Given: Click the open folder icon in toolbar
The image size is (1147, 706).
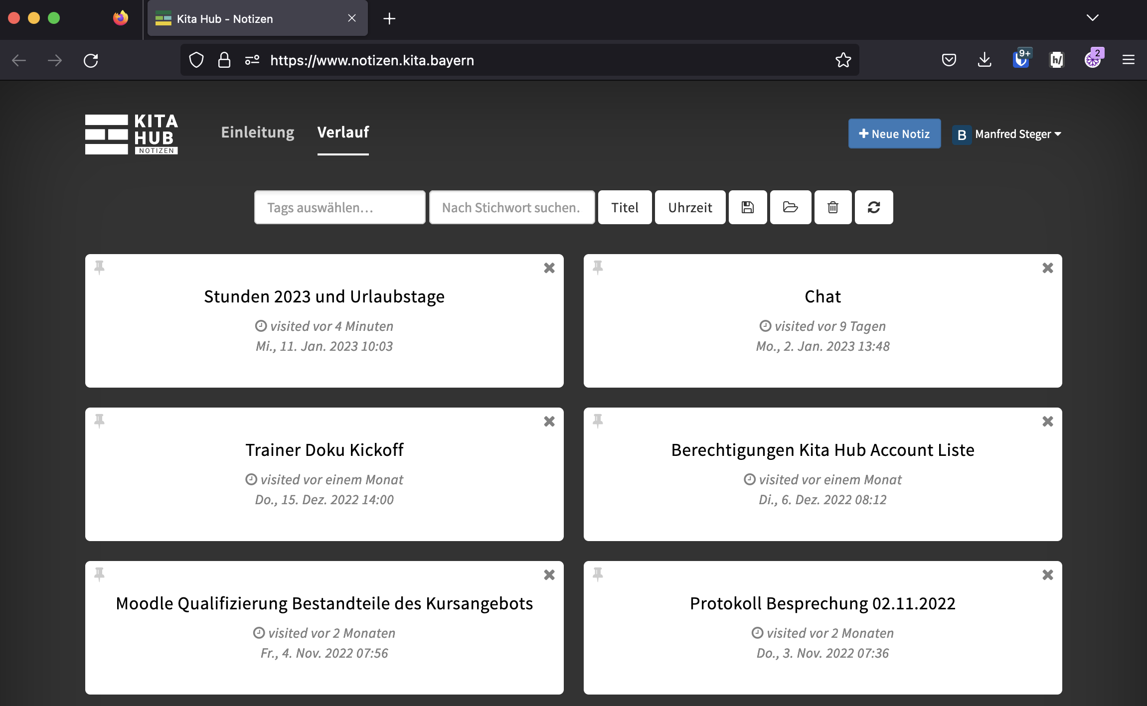Looking at the screenshot, I should [x=790, y=207].
